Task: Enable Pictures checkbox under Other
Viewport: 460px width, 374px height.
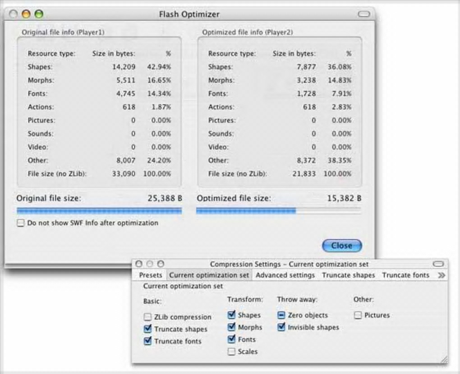Action: (x=358, y=315)
